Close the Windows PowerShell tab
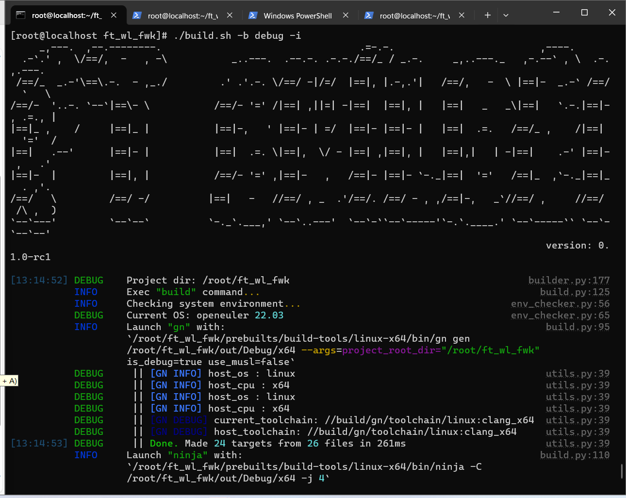This screenshot has width=626, height=498. [346, 15]
